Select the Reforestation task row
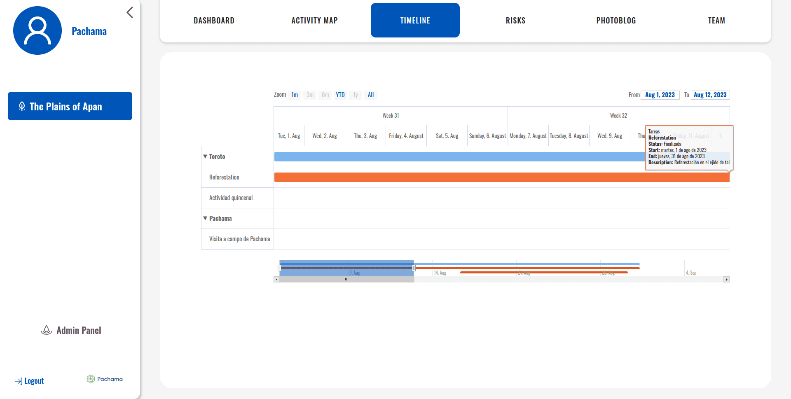The width and height of the screenshot is (791, 399). pyautogui.click(x=237, y=177)
